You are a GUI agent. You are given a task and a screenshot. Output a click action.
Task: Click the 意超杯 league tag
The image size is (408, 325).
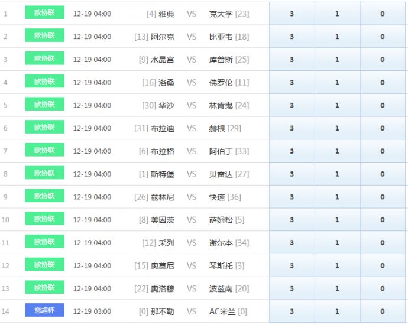(44, 310)
